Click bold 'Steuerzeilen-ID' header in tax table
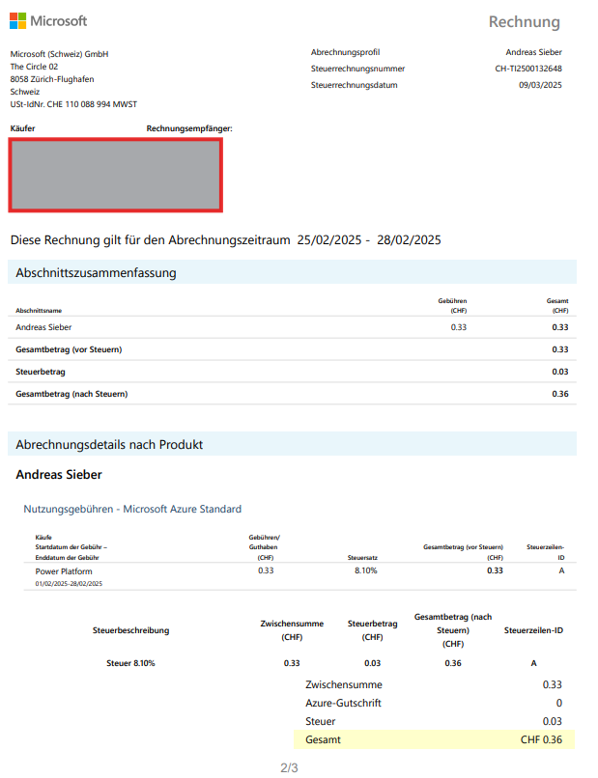Image resolution: width=598 pixels, height=778 pixels. (x=533, y=630)
